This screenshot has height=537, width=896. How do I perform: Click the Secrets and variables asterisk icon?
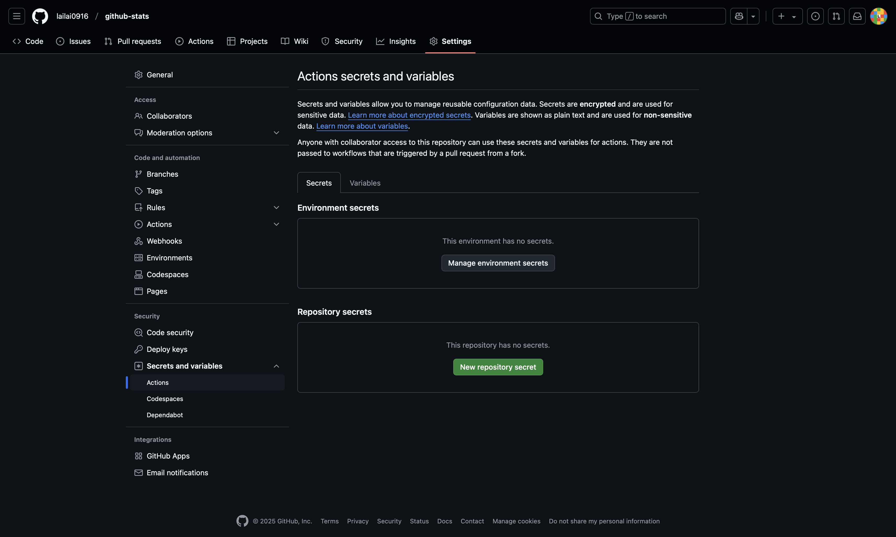click(x=139, y=366)
